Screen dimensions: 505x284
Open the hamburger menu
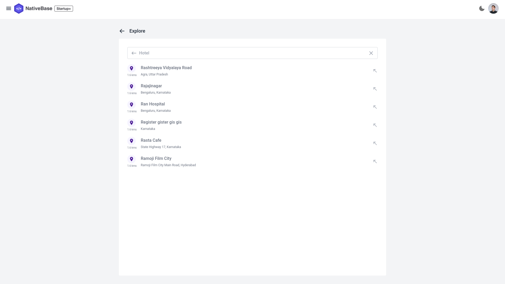(x=9, y=8)
